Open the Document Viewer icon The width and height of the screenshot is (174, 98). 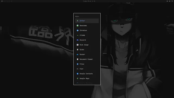click(77, 59)
